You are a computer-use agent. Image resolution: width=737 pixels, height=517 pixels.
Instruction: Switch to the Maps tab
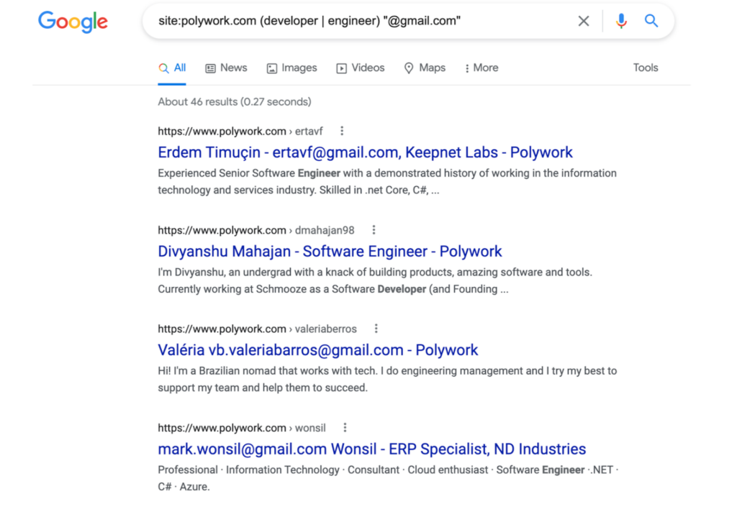point(425,68)
